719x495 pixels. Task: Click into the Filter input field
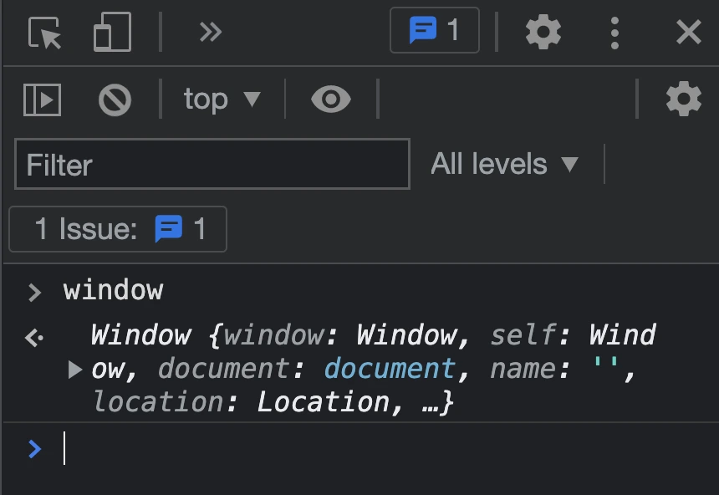212,164
